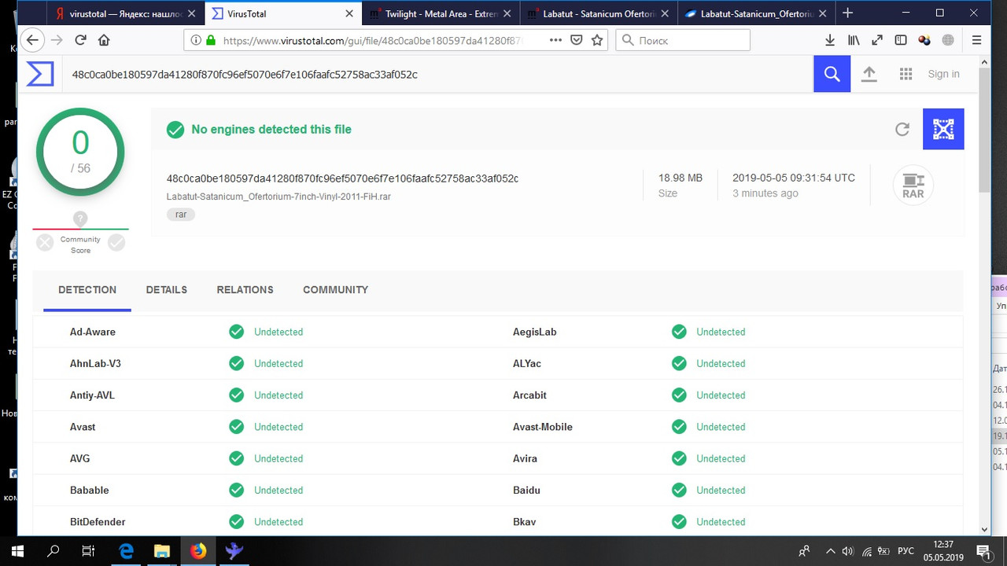Open Windows Start menu
Screen dimensions: 1007x566
click(x=17, y=551)
